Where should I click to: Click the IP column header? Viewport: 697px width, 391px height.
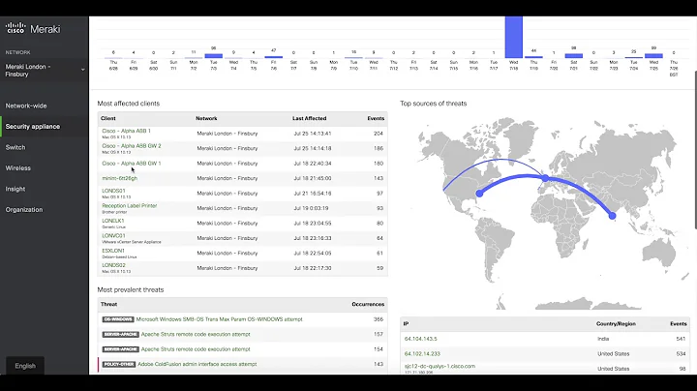pos(406,324)
